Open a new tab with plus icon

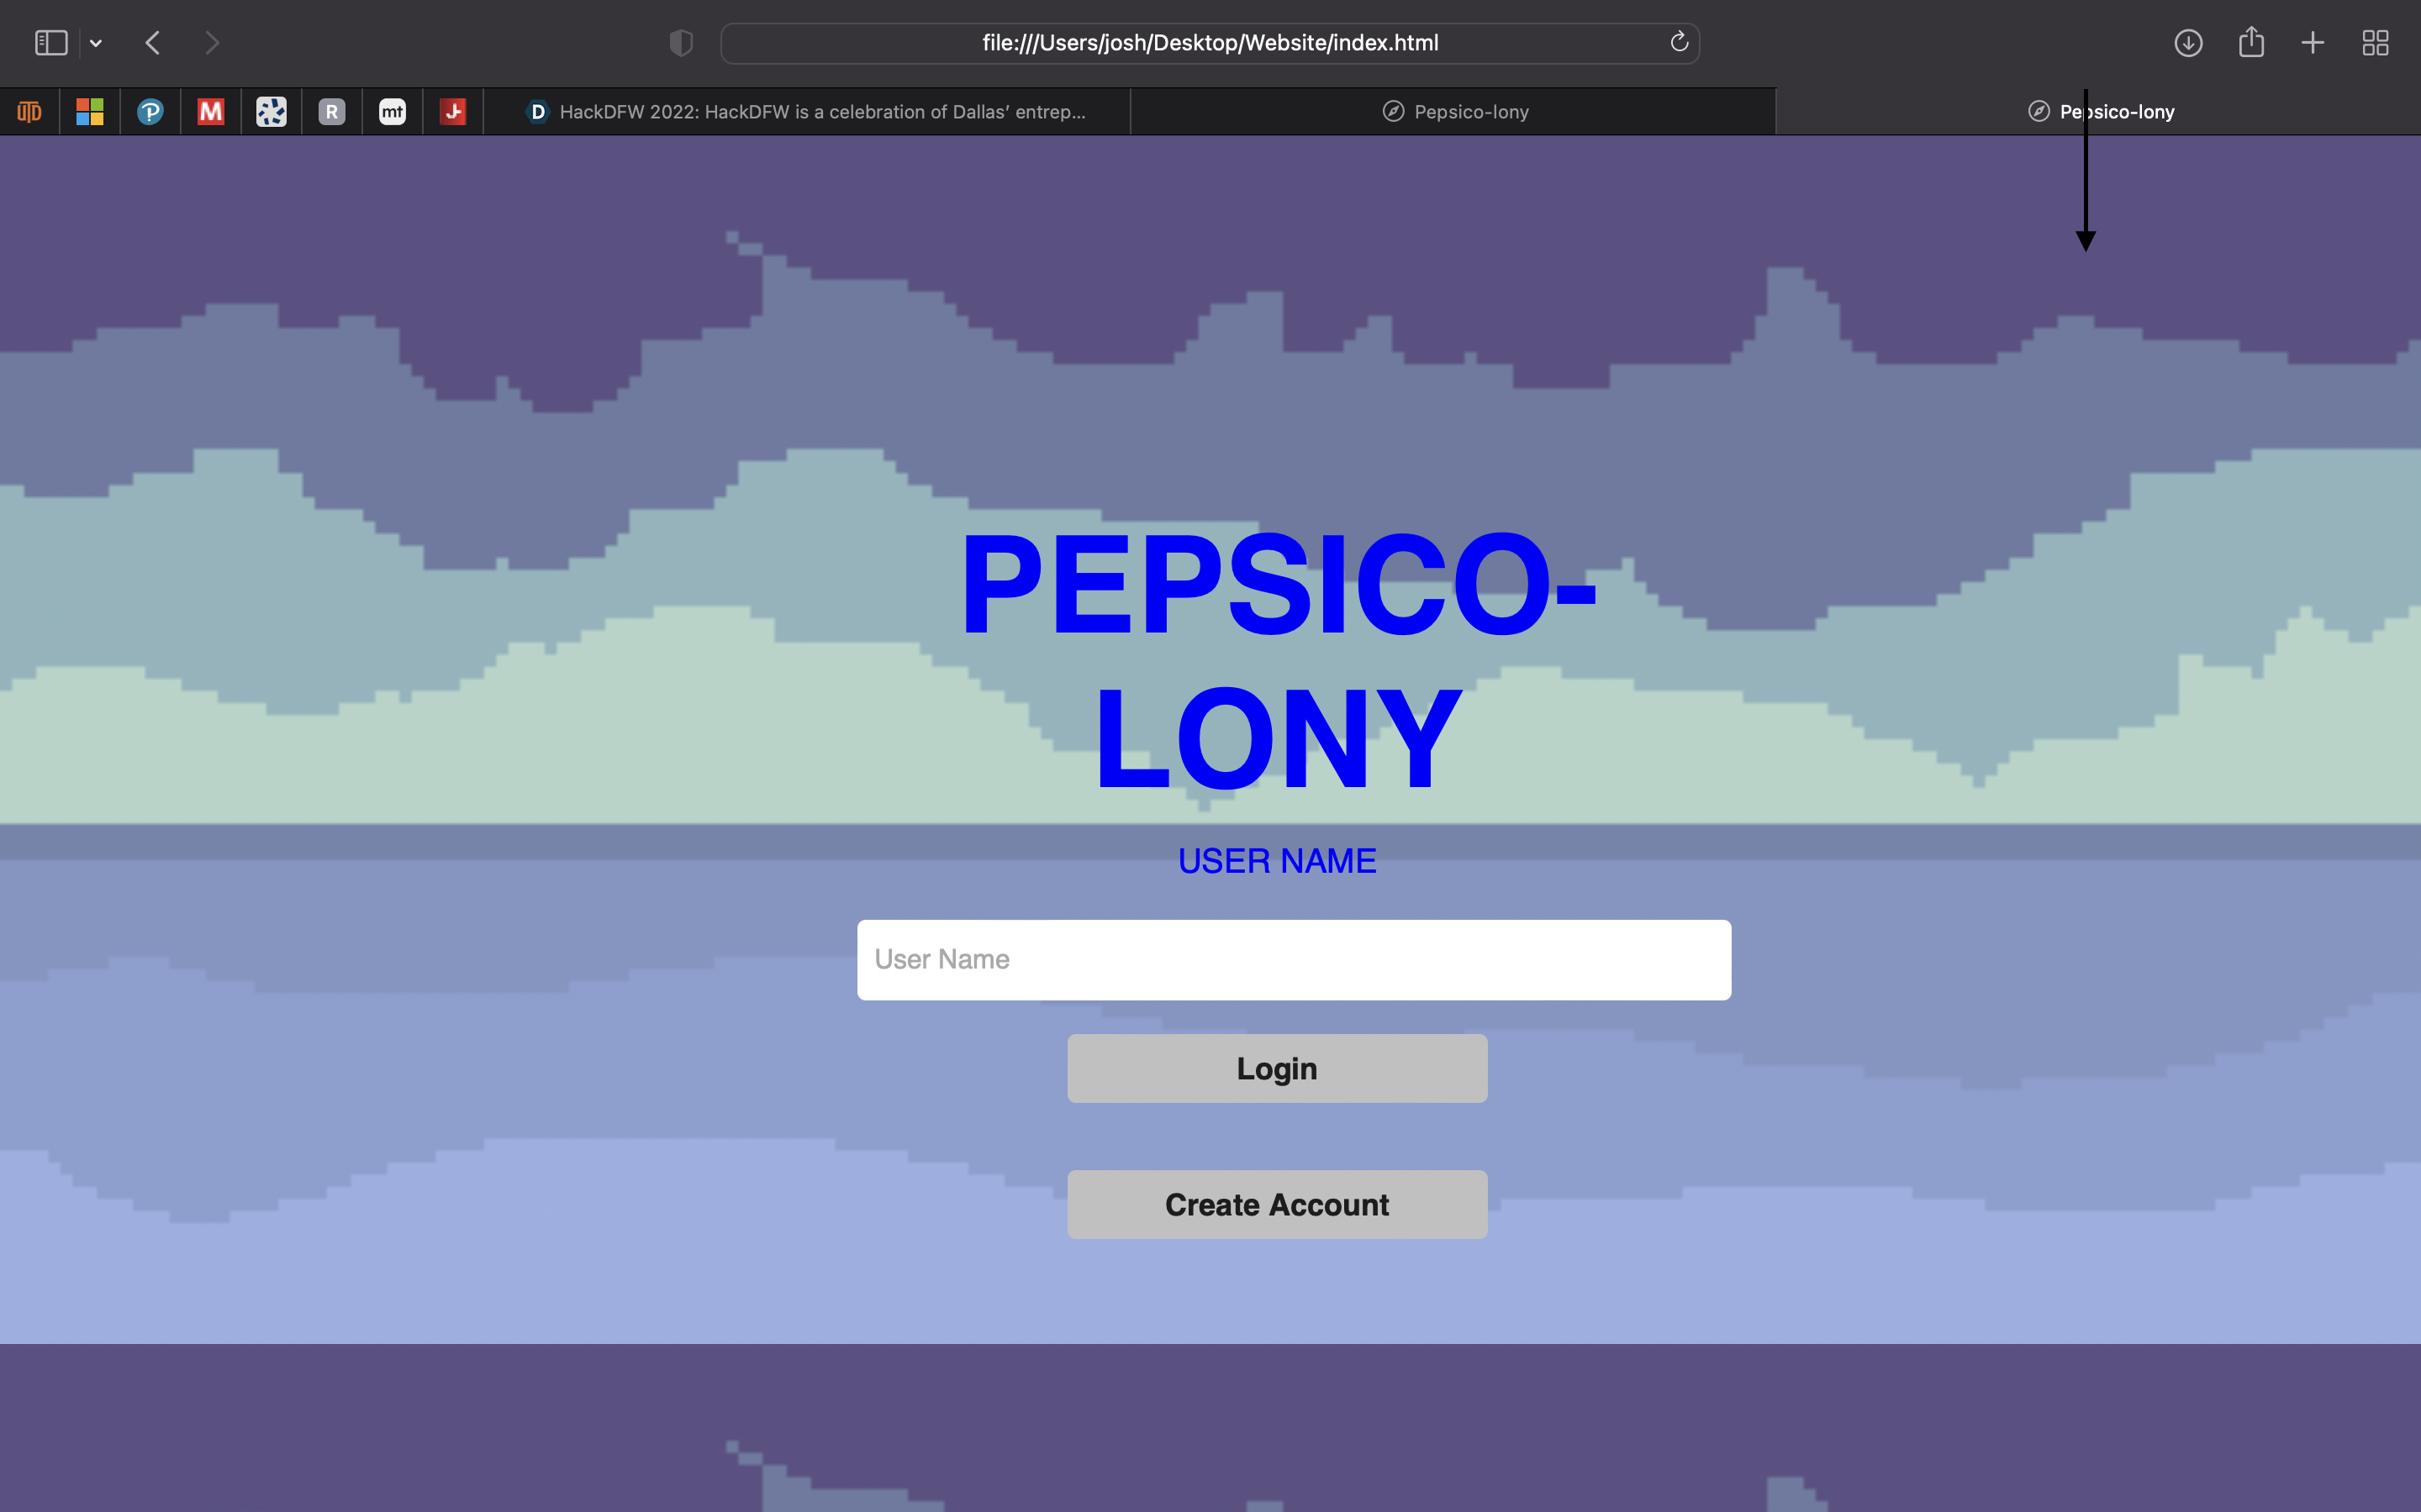2312,43
